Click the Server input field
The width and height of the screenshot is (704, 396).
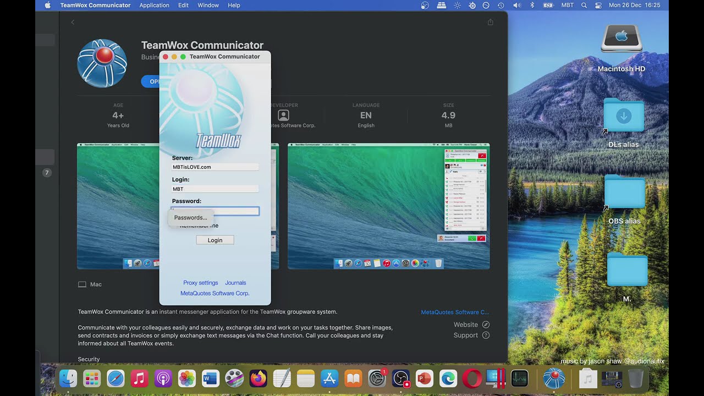point(215,167)
